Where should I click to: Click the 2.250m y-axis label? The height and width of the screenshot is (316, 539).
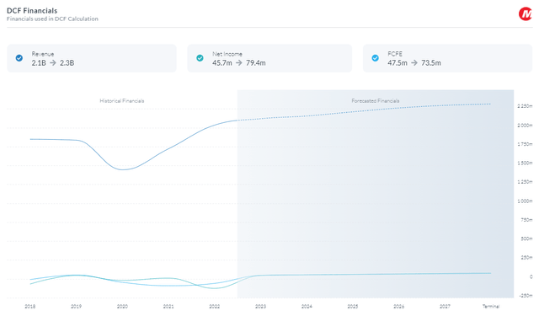(x=525, y=106)
